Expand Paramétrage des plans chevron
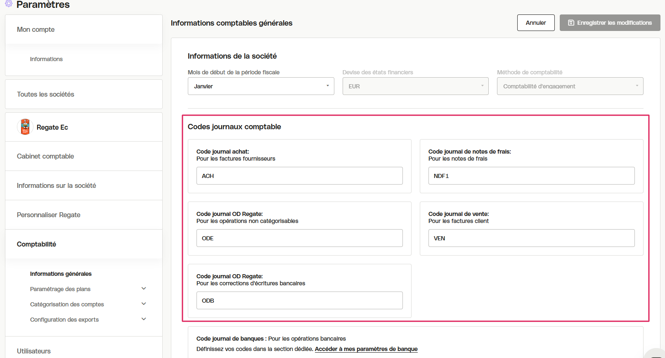 (144, 289)
